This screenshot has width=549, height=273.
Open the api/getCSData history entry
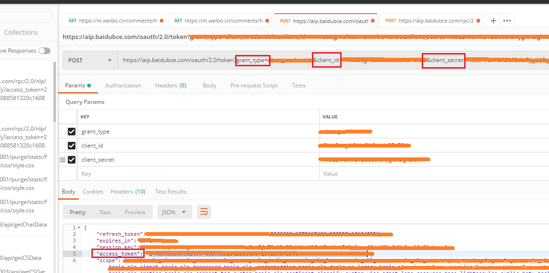tap(21, 258)
